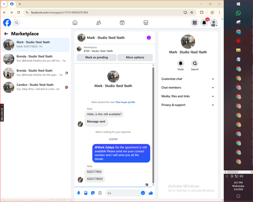Expand Media, files and links section
This screenshot has height=202, width=253.
point(188,96)
